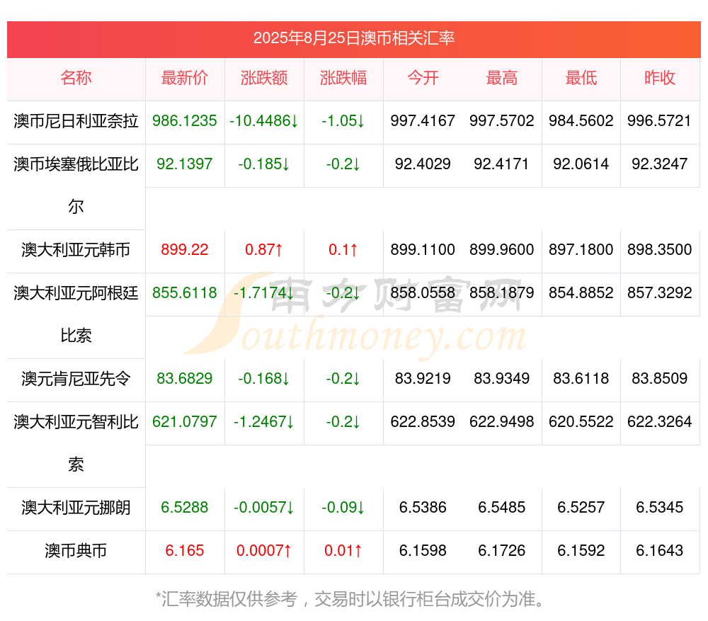Image resolution: width=708 pixels, height=621 pixels.
Task: Select the 澳大利亚元韩币 row name
Action: pyautogui.click(x=76, y=250)
